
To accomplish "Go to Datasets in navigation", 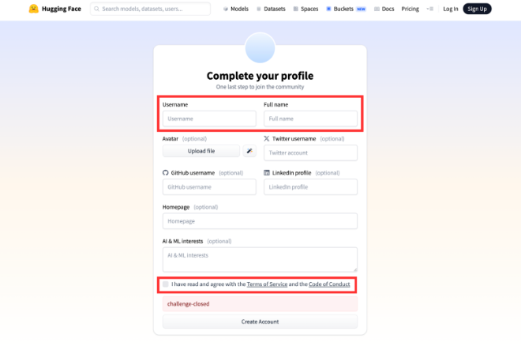I will (x=271, y=9).
